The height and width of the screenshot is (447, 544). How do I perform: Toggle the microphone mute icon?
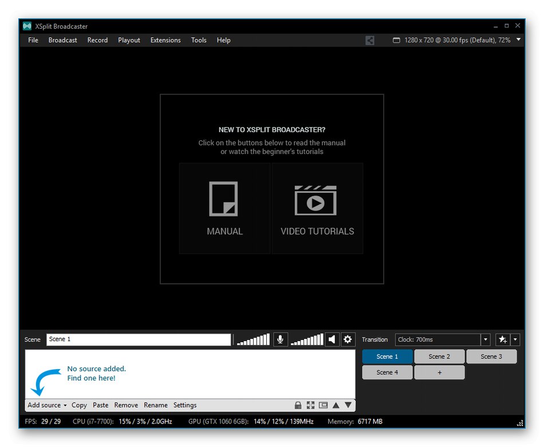281,339
